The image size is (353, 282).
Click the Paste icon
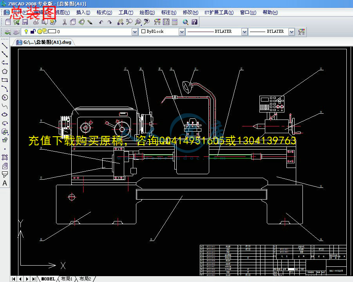(81, 22)
